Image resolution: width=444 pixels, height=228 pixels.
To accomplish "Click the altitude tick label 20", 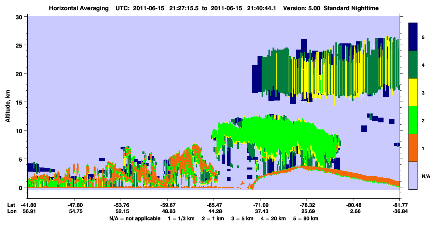I will (x=20, y=73).
